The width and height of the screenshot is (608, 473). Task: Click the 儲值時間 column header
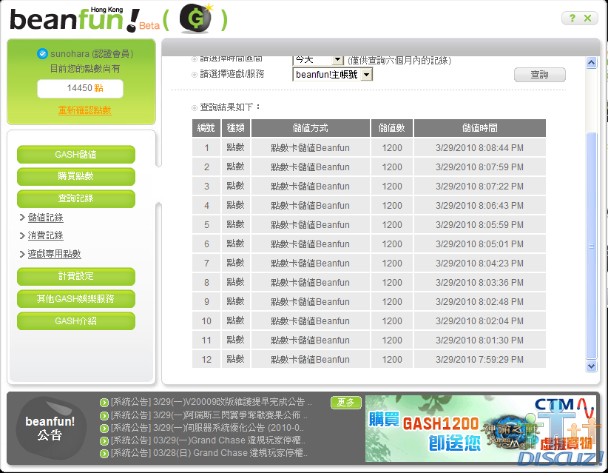point(479,128)
